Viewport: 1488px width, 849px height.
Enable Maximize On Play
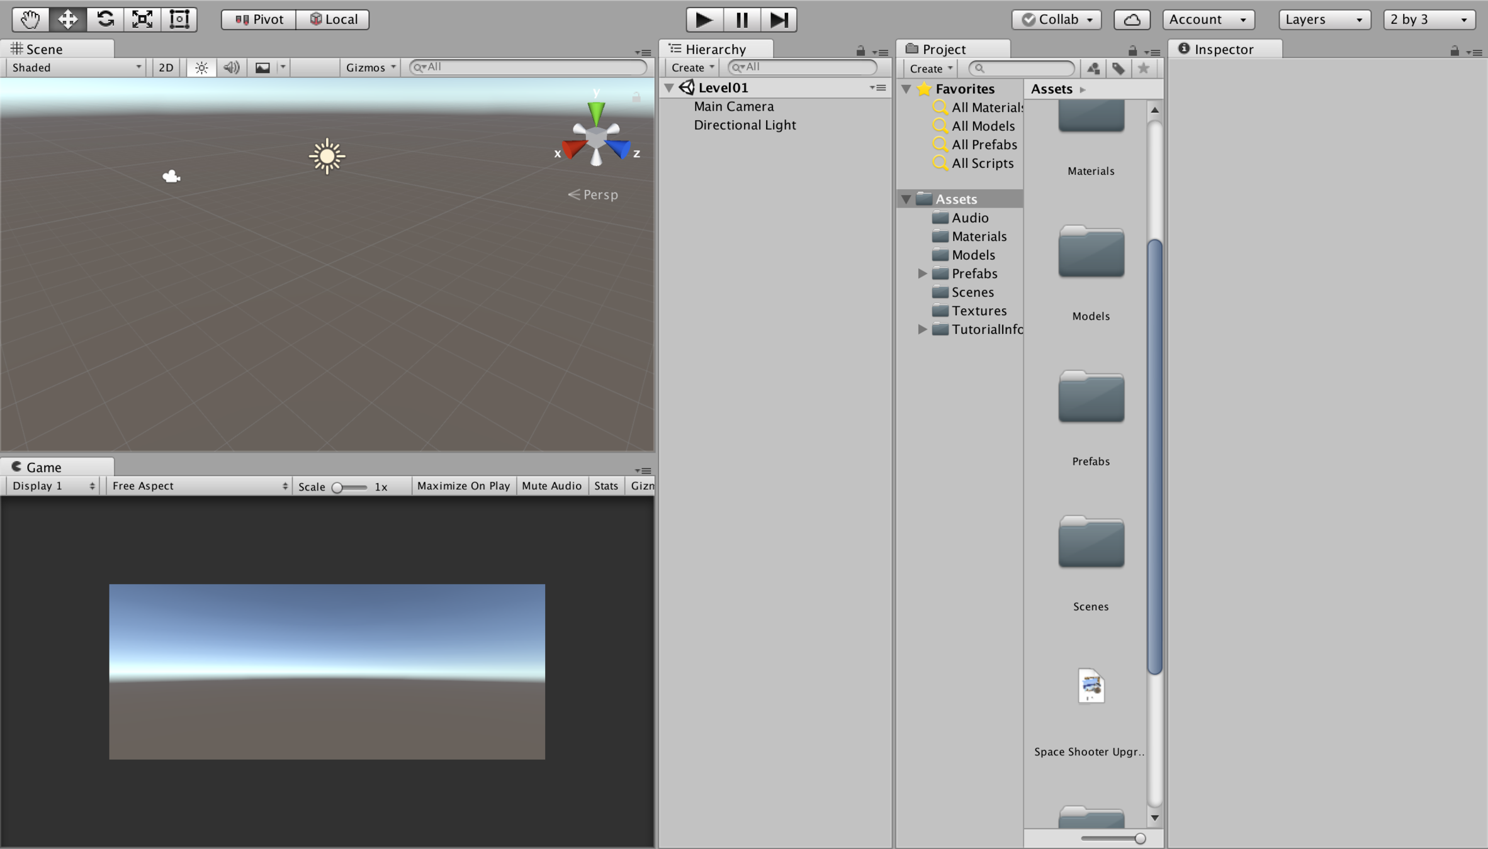(463, 486)
